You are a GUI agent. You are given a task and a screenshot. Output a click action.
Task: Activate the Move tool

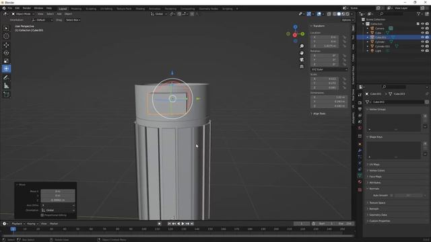pos(6,45)
